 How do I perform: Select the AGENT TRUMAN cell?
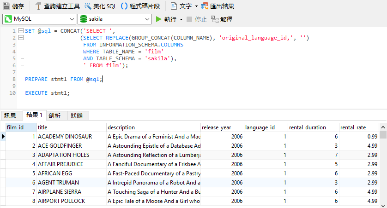pos(71,182)
